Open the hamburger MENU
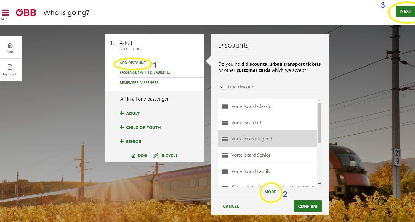This screenshot has height=222, width=415. click(5, 12)
